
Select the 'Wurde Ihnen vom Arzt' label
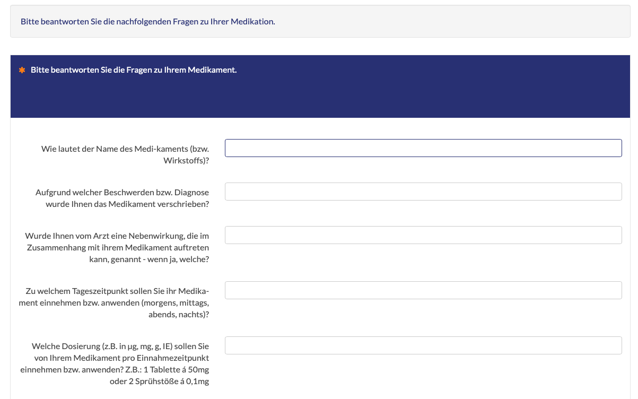117,236
